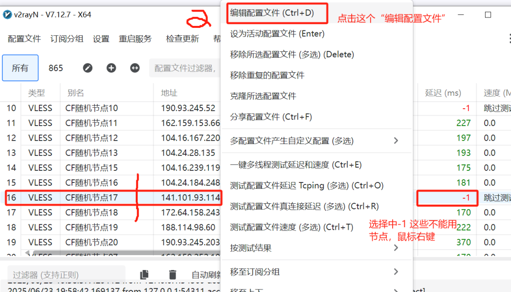The image size is (511, 292).
Task: Select the 865 subscription group tab
Action: point(56,68)
